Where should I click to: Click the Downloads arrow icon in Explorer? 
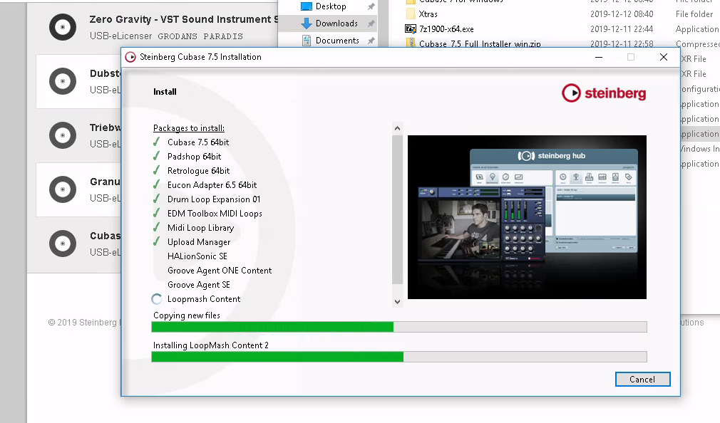point(307,23)
